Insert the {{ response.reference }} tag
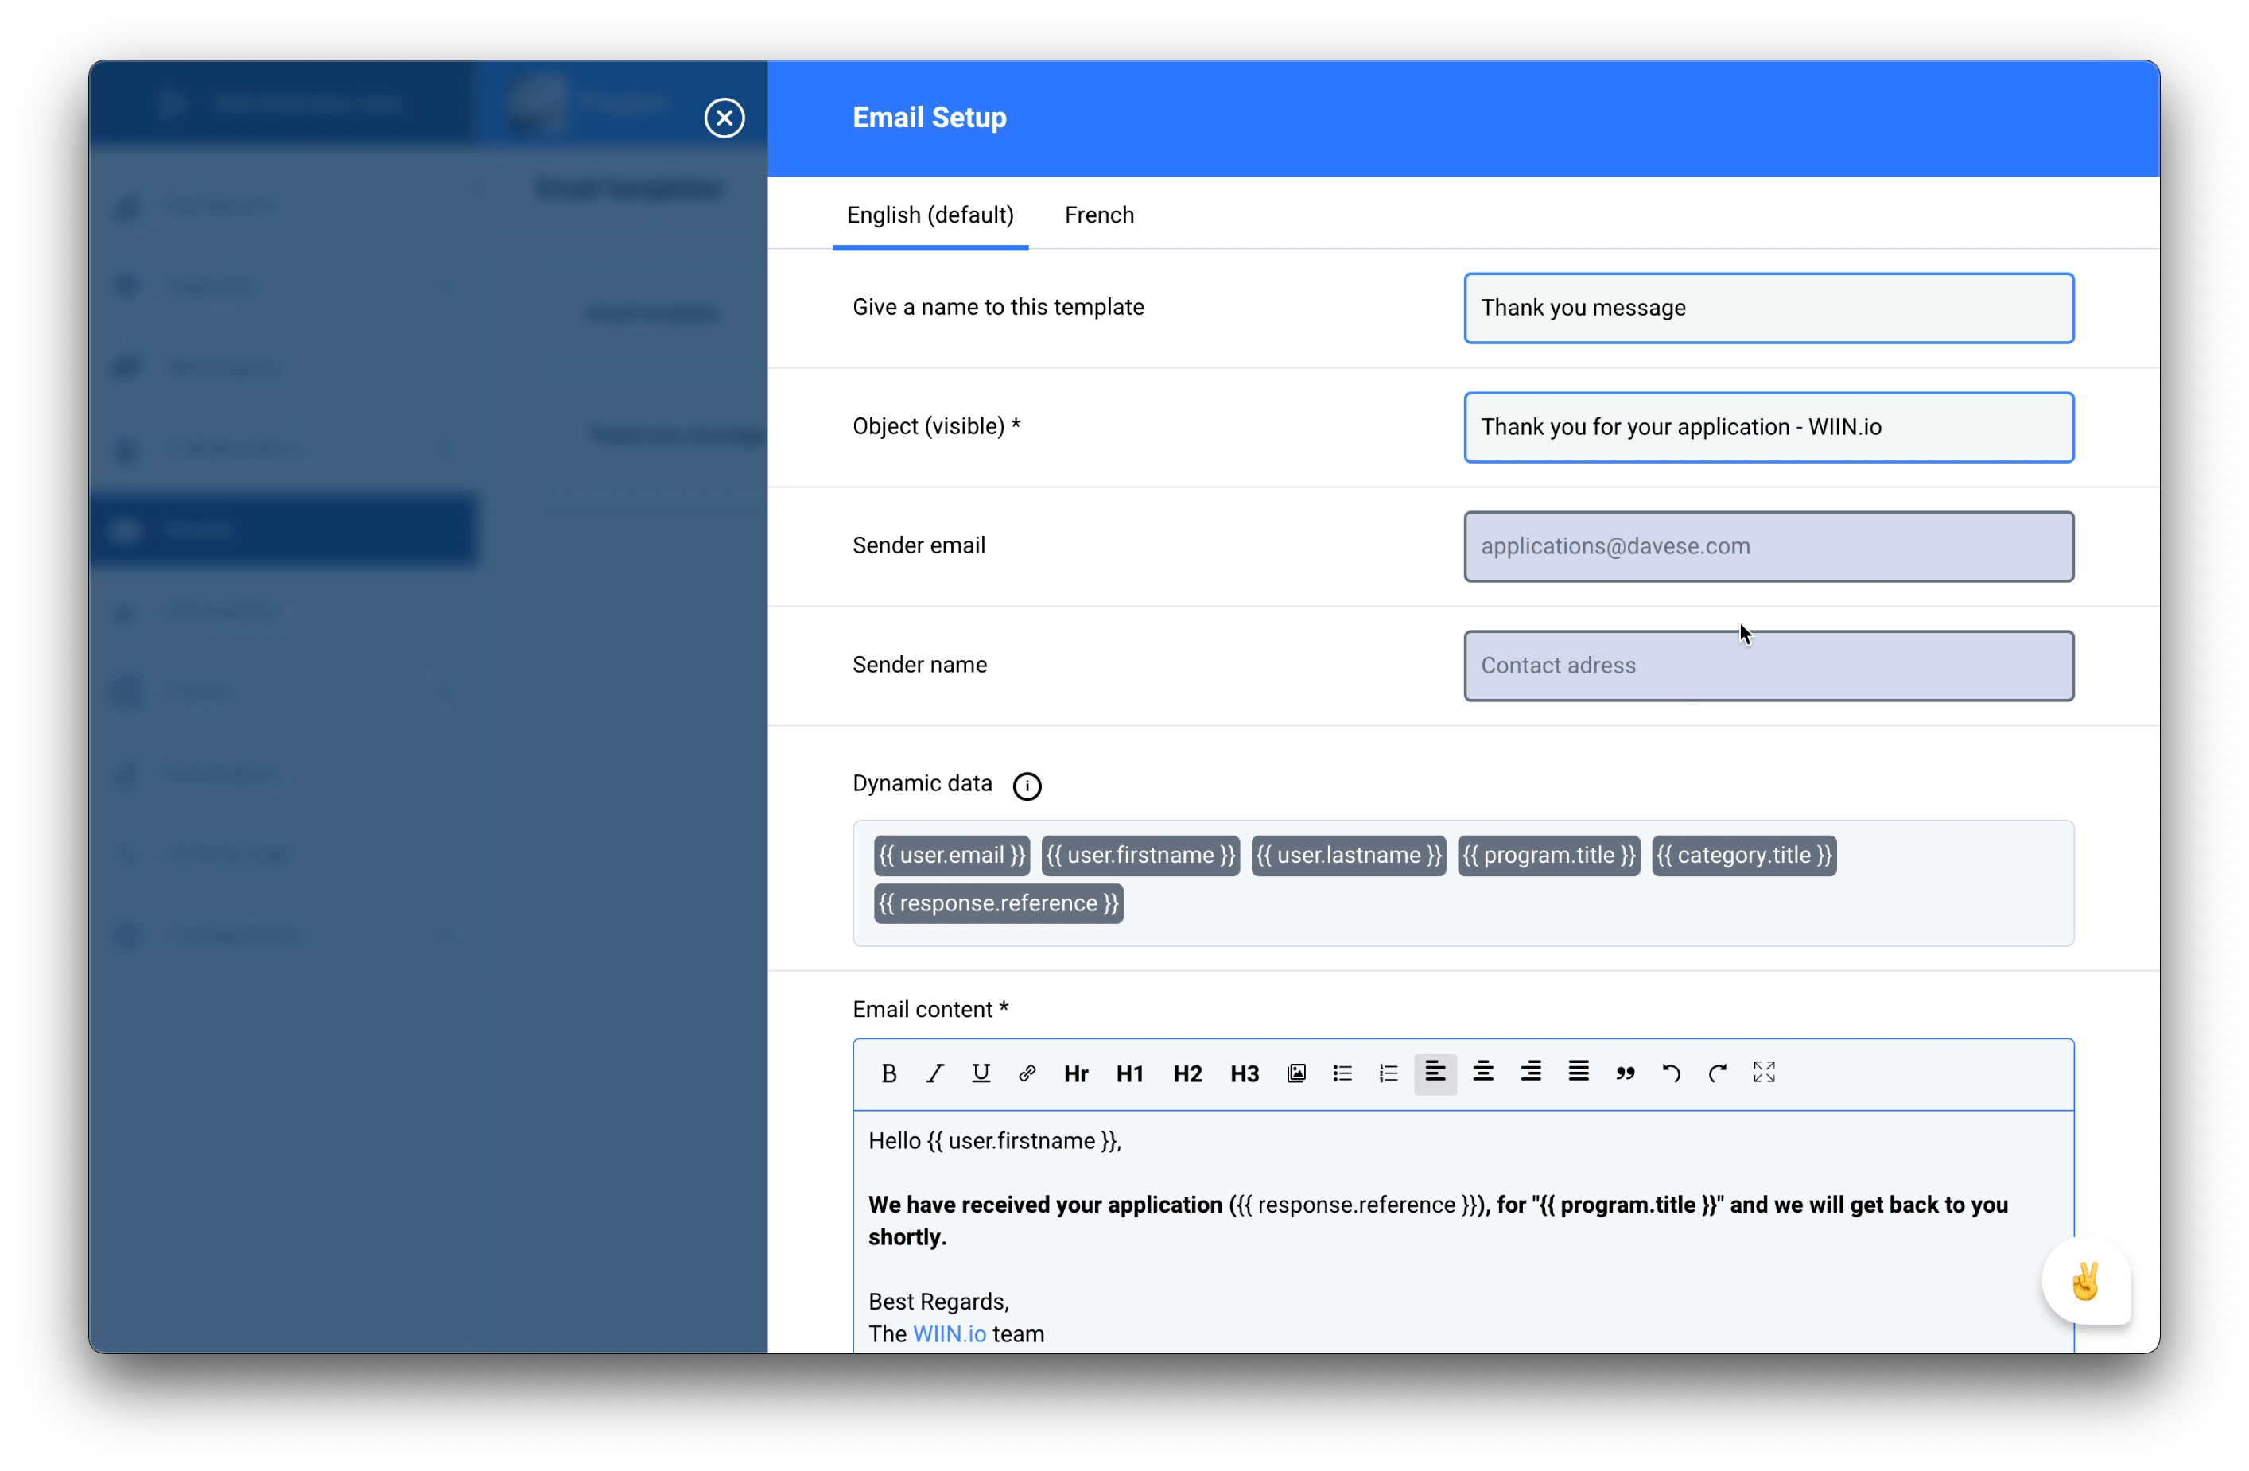Screen dimensions: 2249x1471 pyautogui.click(x=998, y=903)
